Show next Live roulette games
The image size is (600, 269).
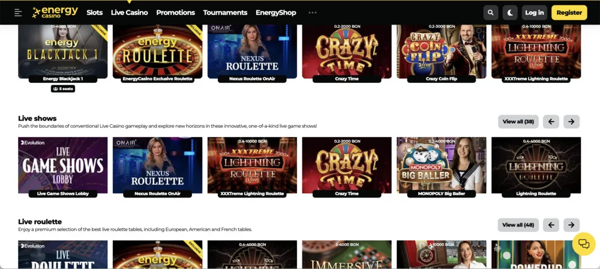(571, 225)
